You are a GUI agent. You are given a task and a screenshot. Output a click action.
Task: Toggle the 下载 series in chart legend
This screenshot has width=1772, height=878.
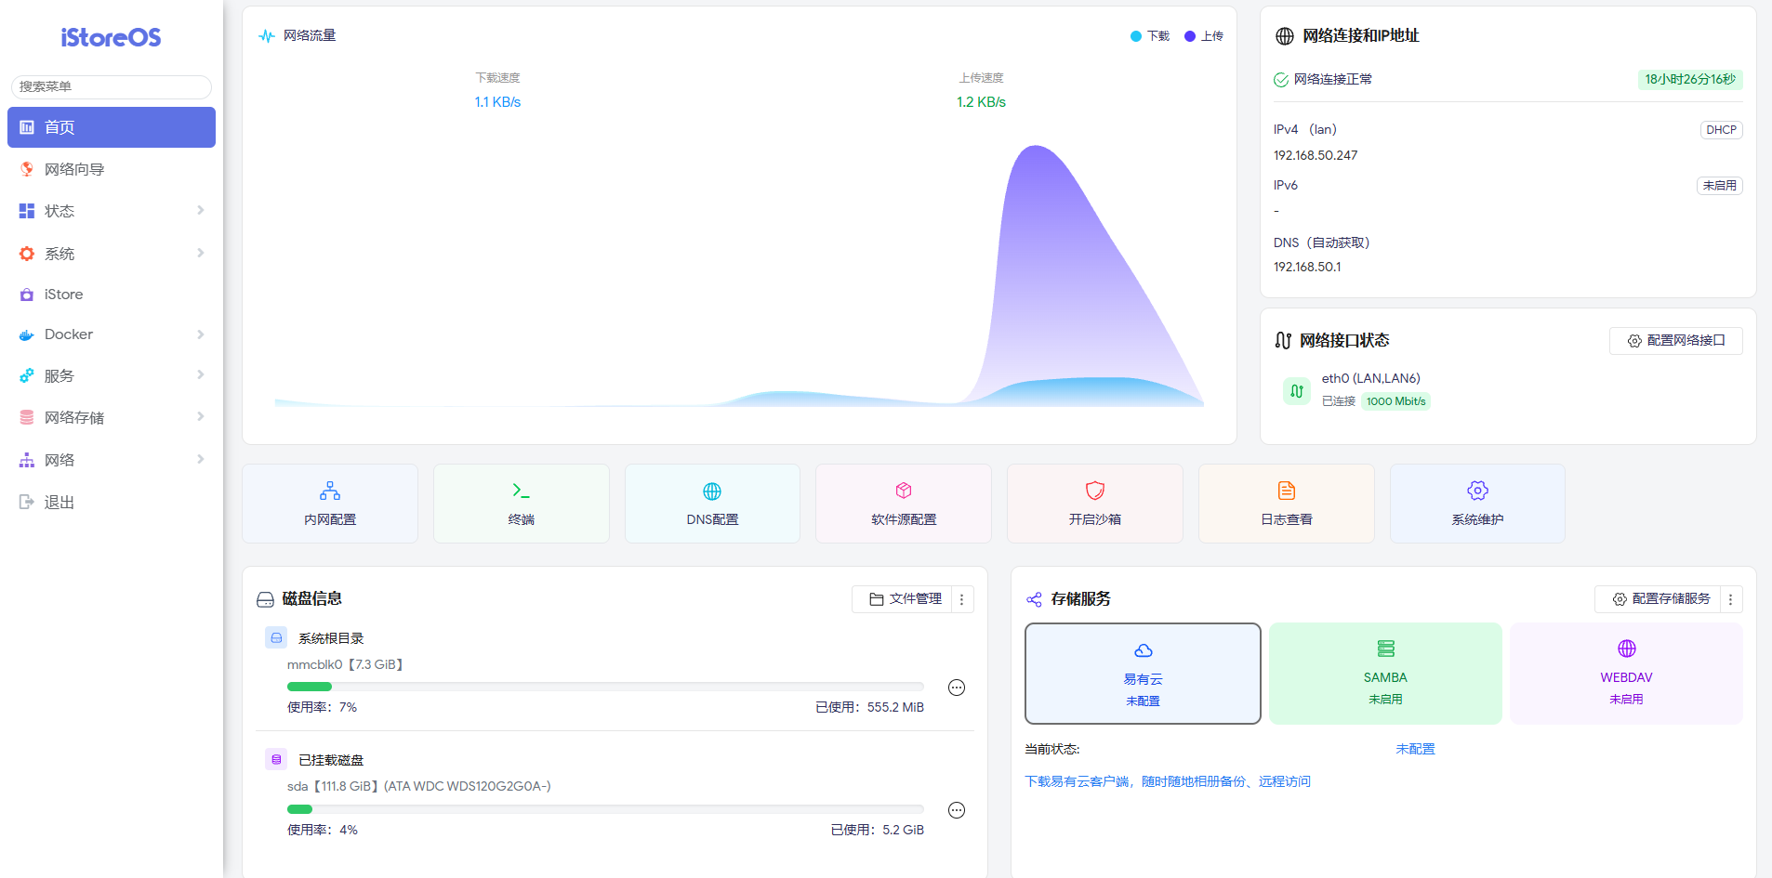pyautogui.click(x=1150, y=36)
